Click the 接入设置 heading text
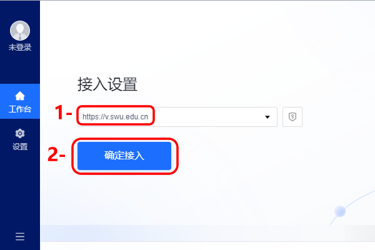375x250 pixels. pyautogui.click(x=107, y=84)
